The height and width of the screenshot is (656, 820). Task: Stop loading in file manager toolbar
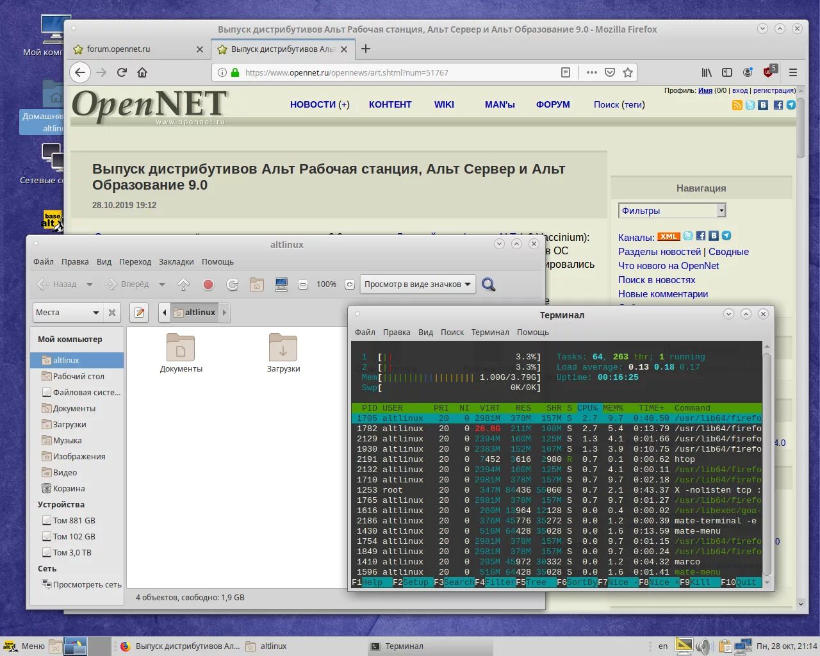pyautogui.click(x=208, y=284)
